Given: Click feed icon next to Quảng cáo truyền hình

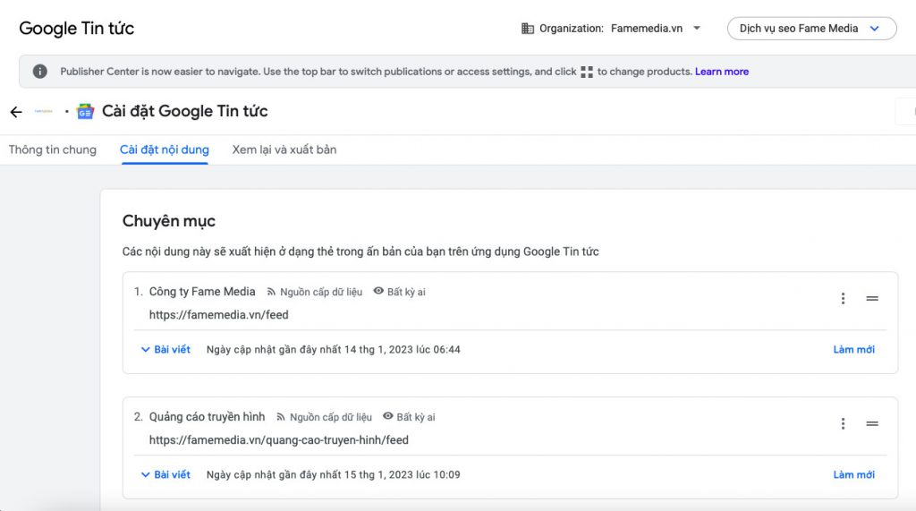Looking at the screenshot, I should [x=280, y=417].
